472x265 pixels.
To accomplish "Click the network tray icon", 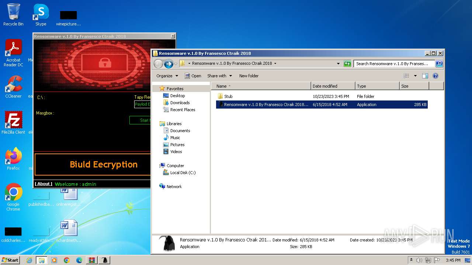I will point(428,260).
